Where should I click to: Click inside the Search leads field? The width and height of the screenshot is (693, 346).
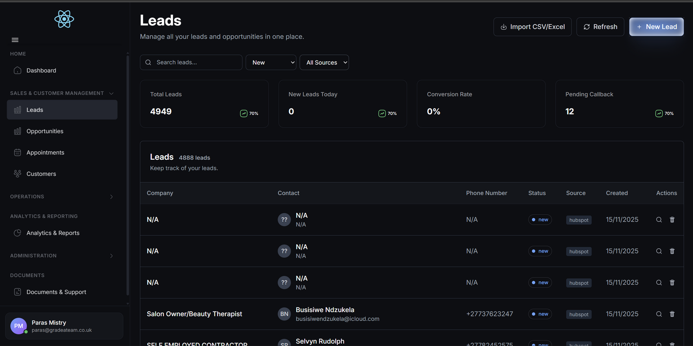(x=191, y=62)
